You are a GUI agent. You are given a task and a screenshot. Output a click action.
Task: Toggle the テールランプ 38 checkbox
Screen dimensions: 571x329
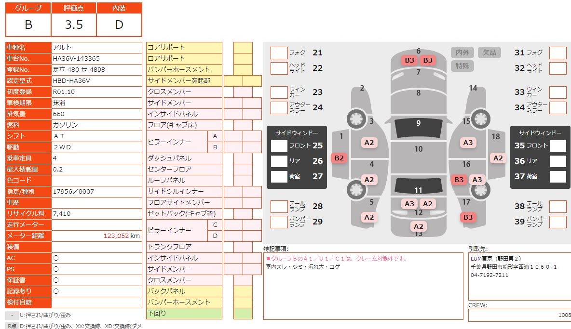557,207
